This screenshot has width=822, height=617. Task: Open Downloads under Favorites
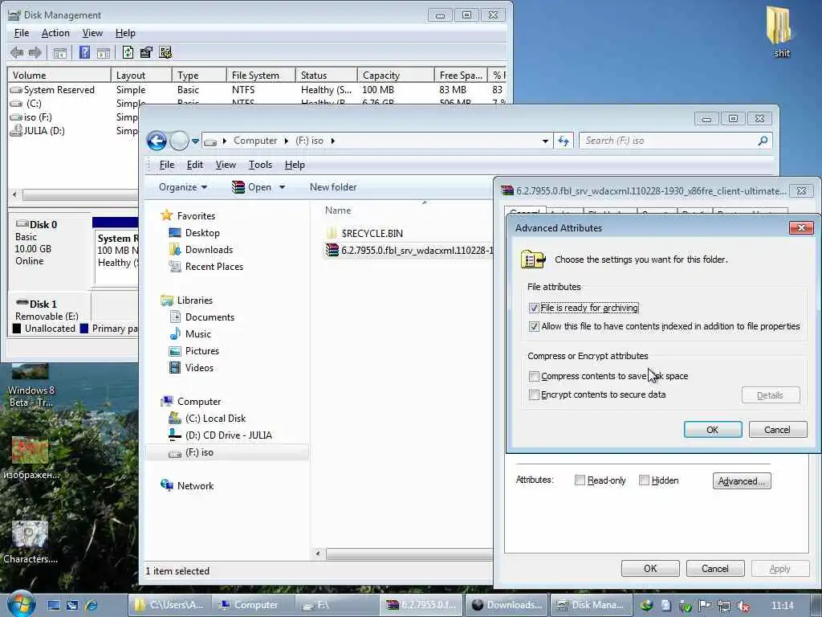(x=209, y=250)
